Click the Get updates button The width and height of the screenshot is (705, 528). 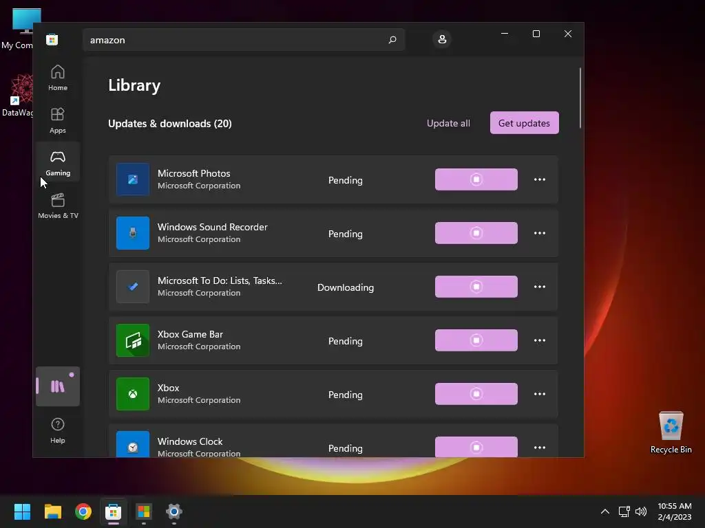pos(524,122)
